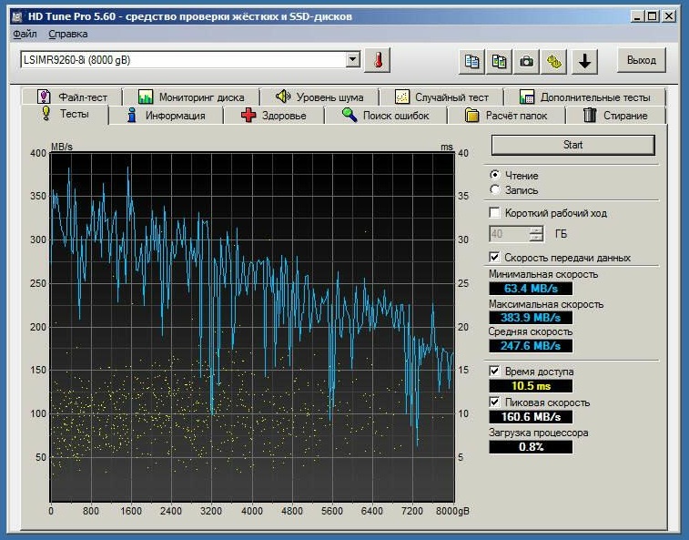The image size is (689, 540).
Task: Open the Здоровье tab with red cross
Action: click(273, 116)
